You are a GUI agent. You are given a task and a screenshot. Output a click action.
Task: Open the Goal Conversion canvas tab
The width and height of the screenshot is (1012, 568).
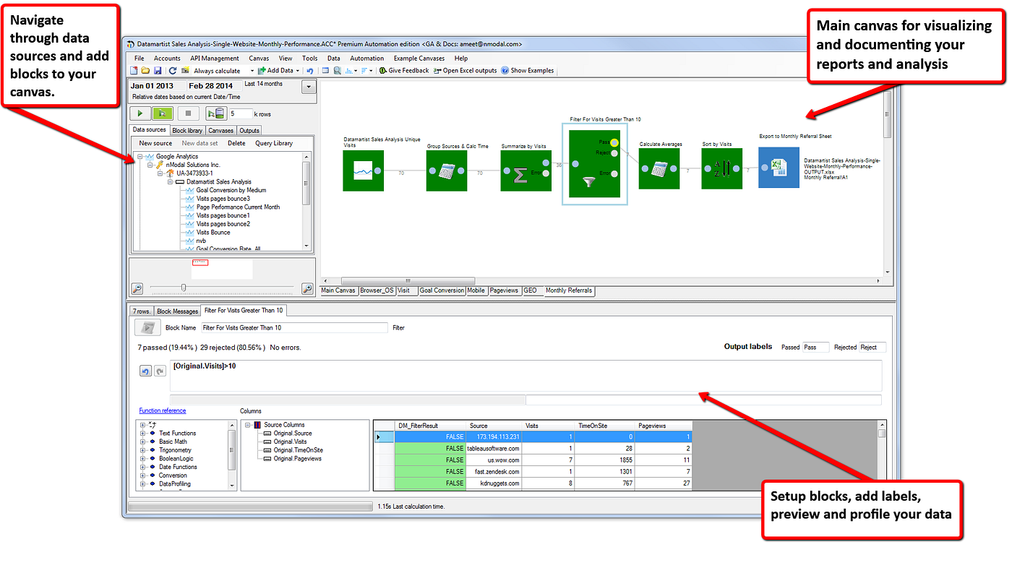[x=442, y=291]
